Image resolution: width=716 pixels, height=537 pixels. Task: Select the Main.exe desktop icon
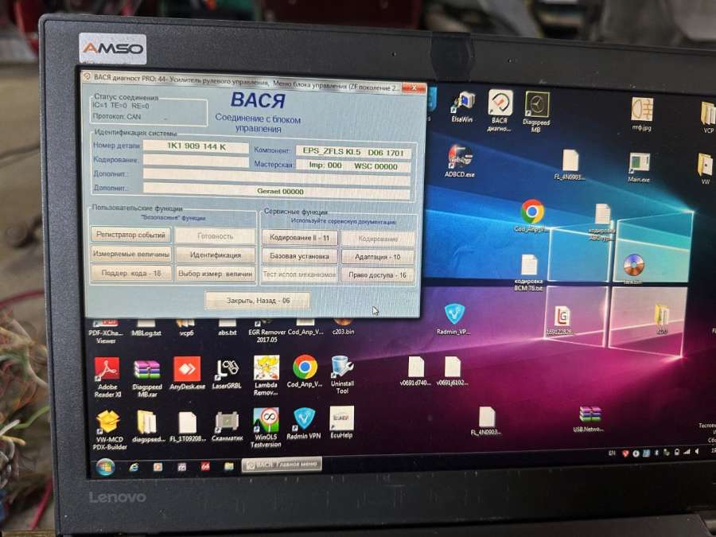(x=638, y=168)
